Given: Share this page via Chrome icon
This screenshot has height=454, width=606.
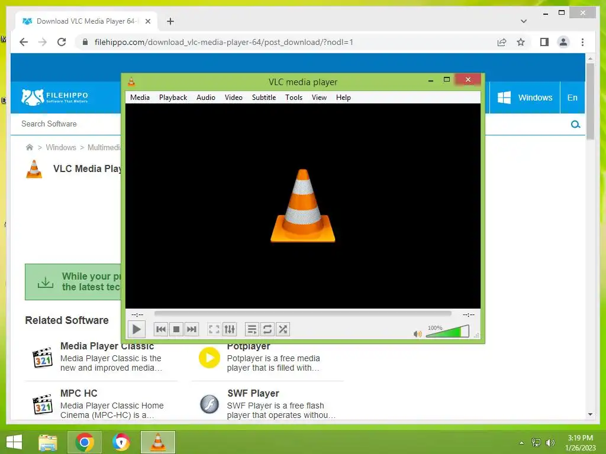Looking at the screenshot, I should click(502, 42).
